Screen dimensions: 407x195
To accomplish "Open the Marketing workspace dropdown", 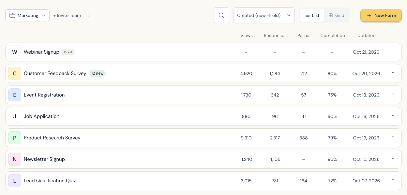I will [27, 15].
